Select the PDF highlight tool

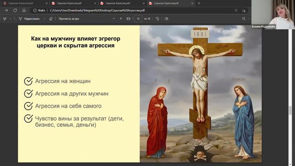[5, 18]
